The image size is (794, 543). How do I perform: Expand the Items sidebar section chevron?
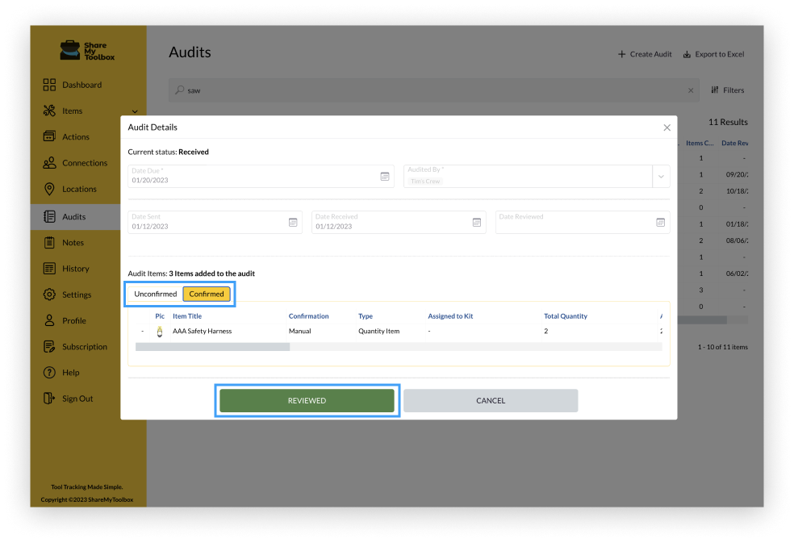[134, 111]
